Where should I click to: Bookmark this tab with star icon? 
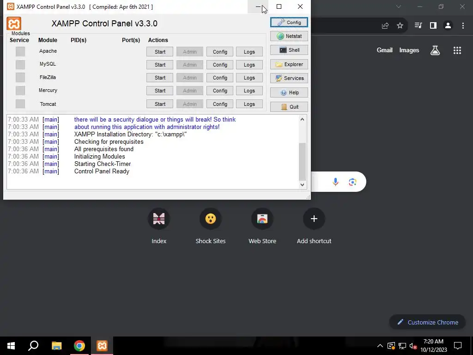(400, 26)
